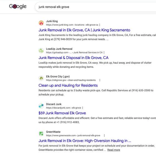Click the GreenWaste favicon
The width and height of the screenshot is (156, 156).
[41, 133]
